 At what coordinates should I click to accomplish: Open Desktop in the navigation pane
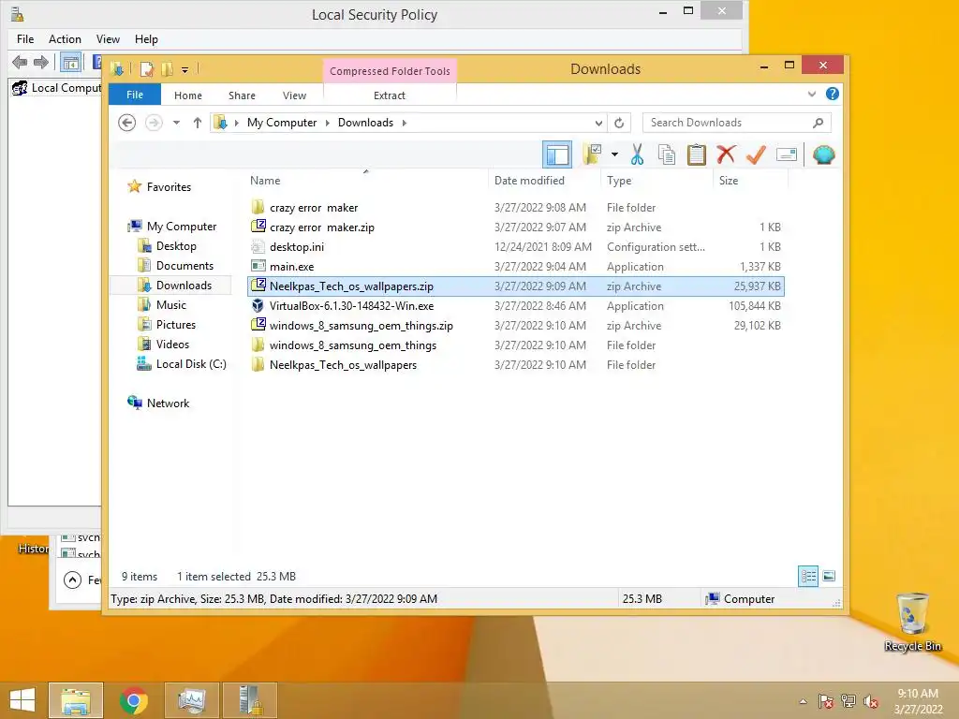(167, 246)
